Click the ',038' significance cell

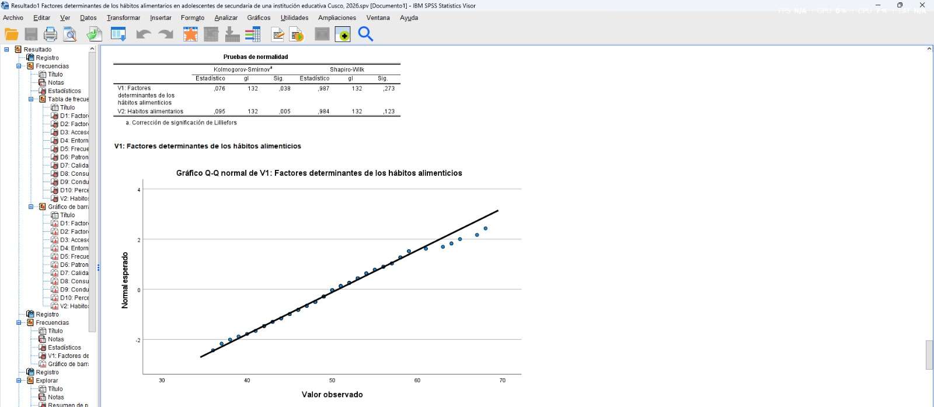point(285,89)
